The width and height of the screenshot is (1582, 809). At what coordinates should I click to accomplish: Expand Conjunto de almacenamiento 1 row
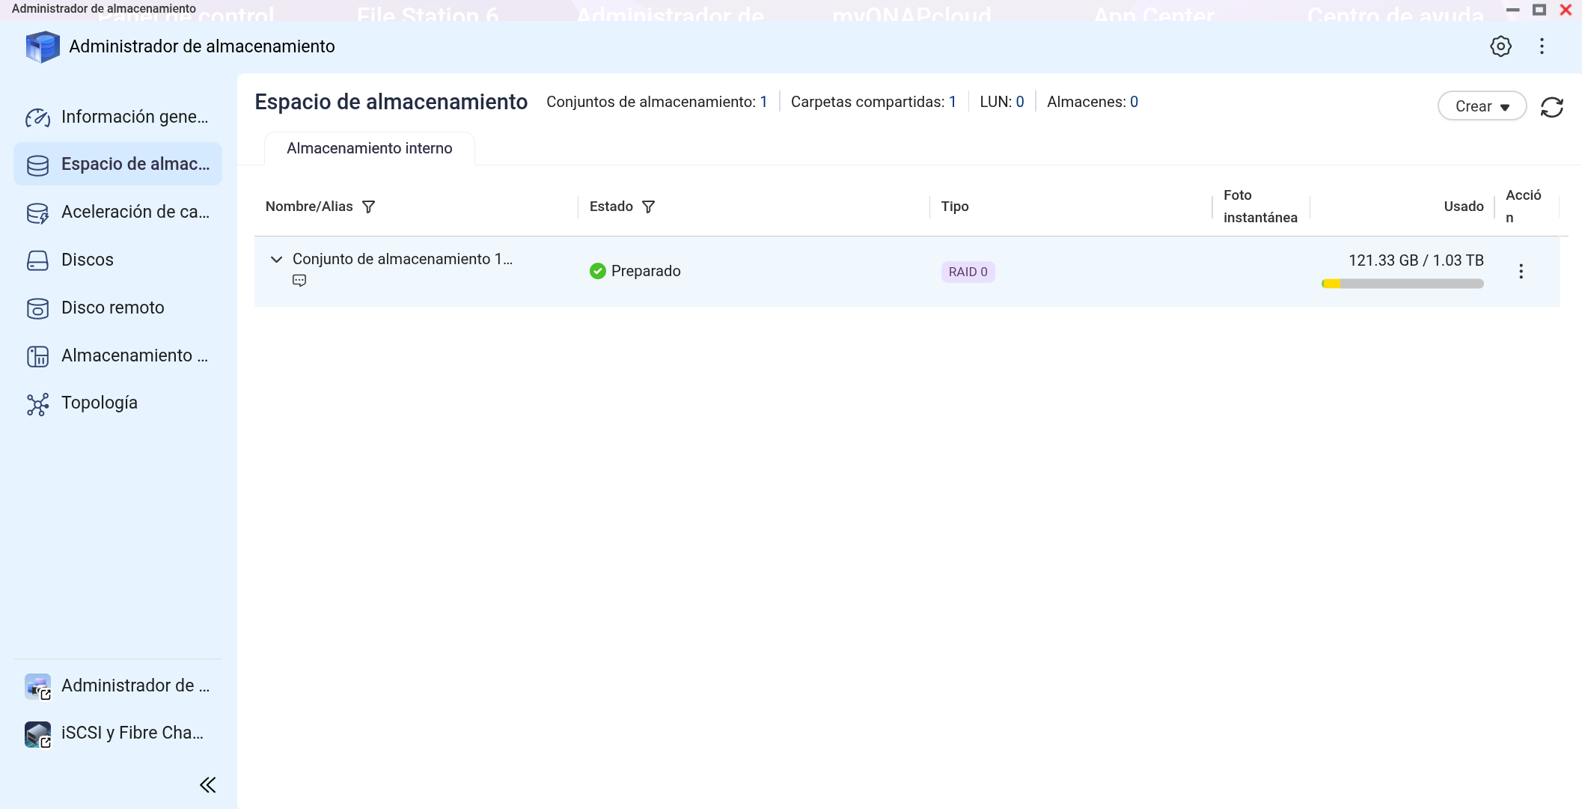(276, 259)
